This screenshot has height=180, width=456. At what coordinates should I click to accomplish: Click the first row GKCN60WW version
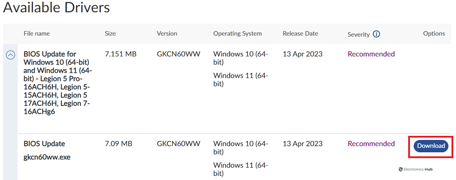[x=178, y=54]
